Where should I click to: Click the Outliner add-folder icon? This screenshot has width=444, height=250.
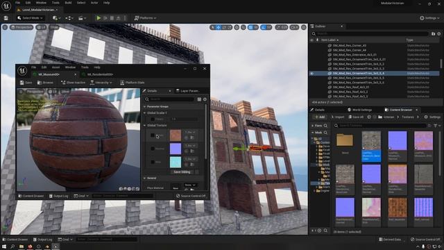(x=433, y=34)
